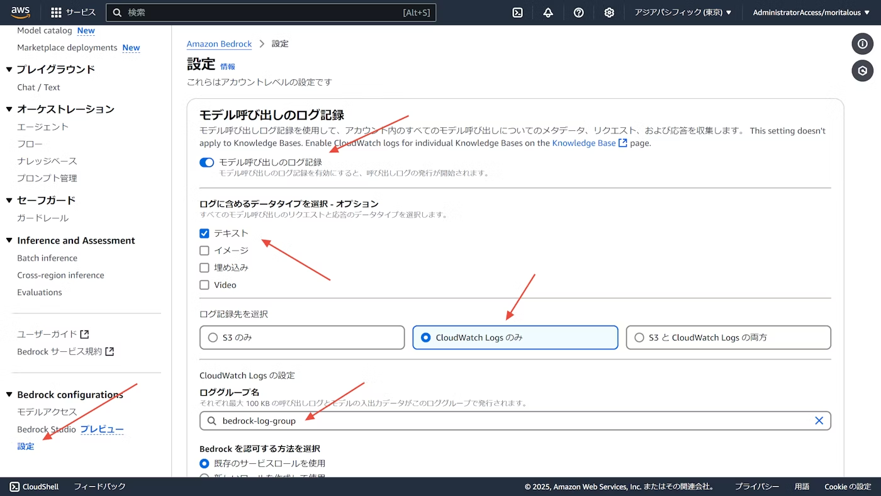
Task: Collapse Bedrock configurations section
Action: pos(9,395)
